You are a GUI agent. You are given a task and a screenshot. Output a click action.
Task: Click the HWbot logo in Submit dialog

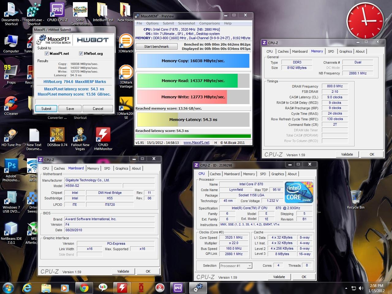point(92,40)
